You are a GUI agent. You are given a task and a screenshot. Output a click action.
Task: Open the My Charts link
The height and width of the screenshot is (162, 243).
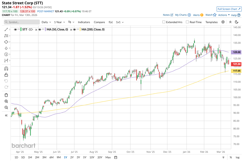[x=183, y=15]
